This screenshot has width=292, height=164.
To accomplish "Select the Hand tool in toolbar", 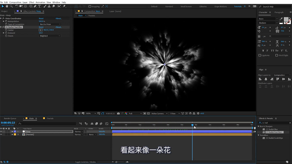I will (x=7, y=6).
